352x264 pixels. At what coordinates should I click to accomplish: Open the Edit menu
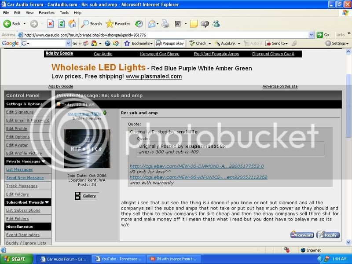17,13
